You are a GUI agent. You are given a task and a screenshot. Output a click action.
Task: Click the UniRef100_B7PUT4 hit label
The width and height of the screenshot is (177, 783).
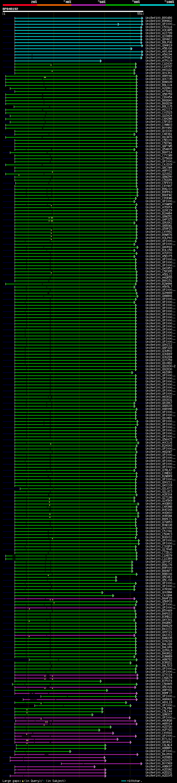tap(159, 681)
